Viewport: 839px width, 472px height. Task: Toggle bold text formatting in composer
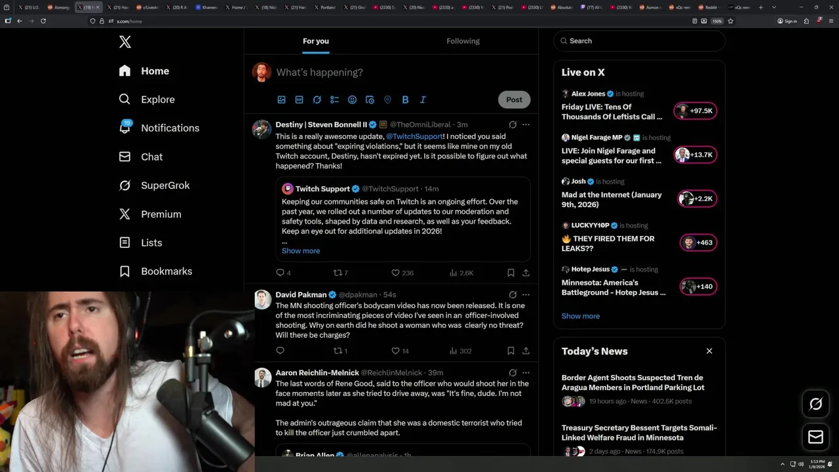[x=405, y=100]
